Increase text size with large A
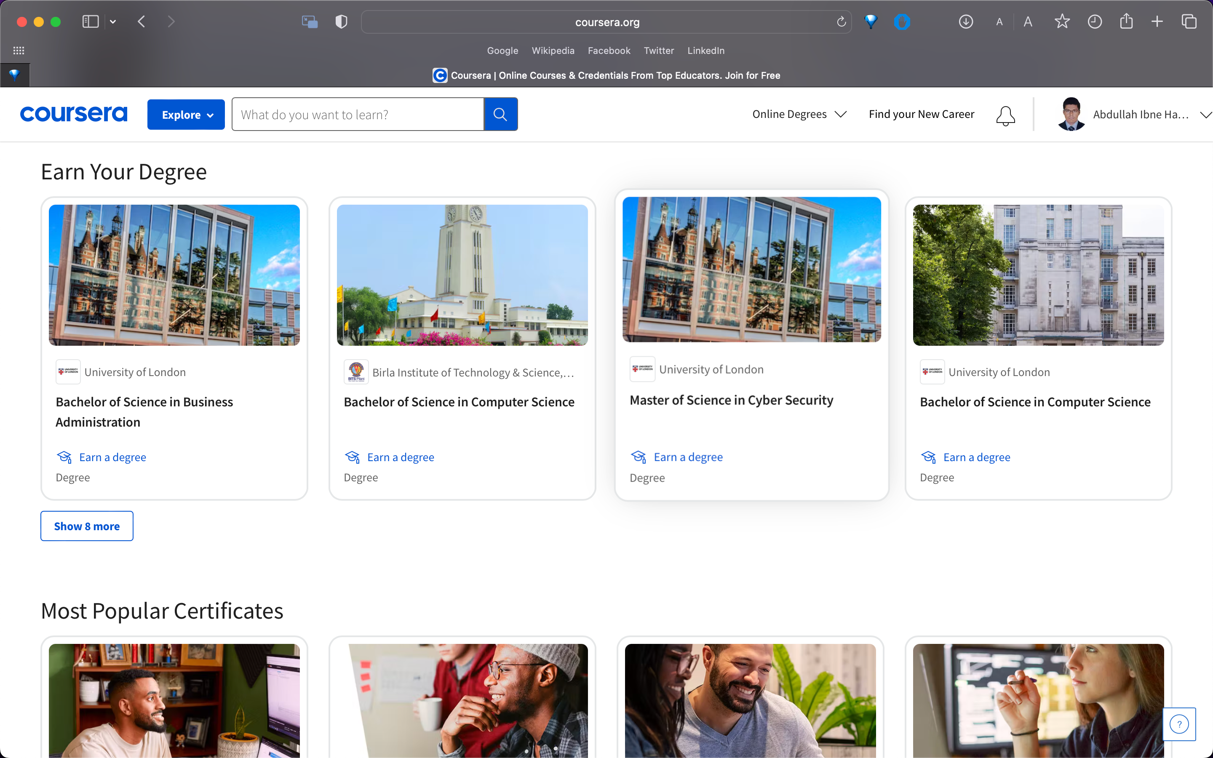1213x758 pixels. coord(1028,21)
